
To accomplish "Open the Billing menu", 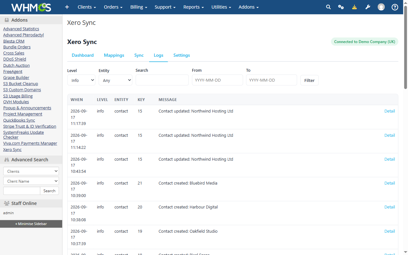I will (139, 7).
